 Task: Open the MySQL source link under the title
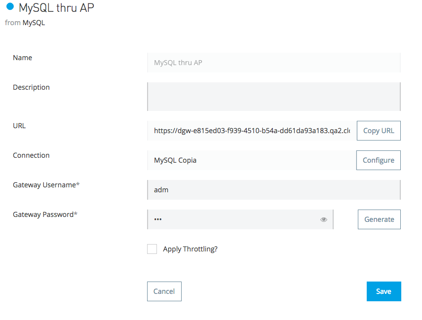click(34, 23)
